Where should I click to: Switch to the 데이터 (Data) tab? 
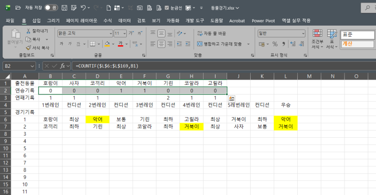(124, 21)
